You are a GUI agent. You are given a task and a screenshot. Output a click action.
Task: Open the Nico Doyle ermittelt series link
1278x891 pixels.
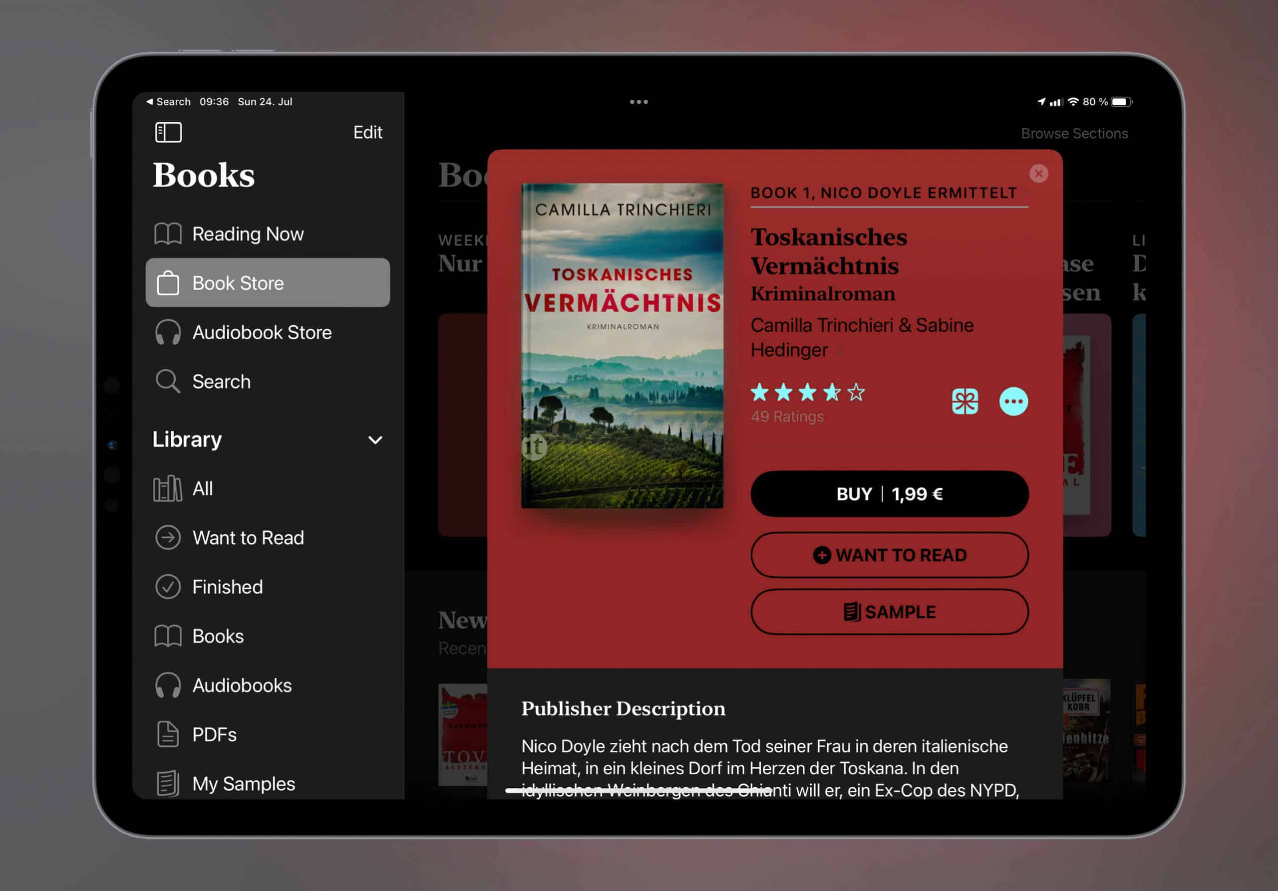[x=889, y=193]
